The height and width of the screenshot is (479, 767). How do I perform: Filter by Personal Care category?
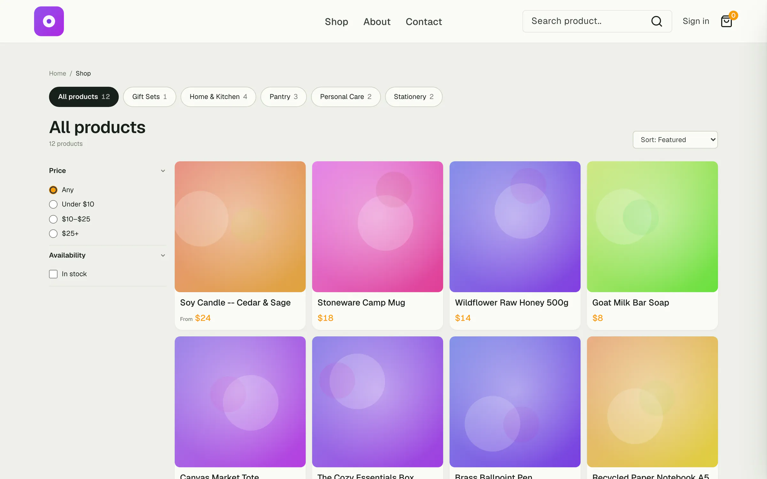point(346,97)
